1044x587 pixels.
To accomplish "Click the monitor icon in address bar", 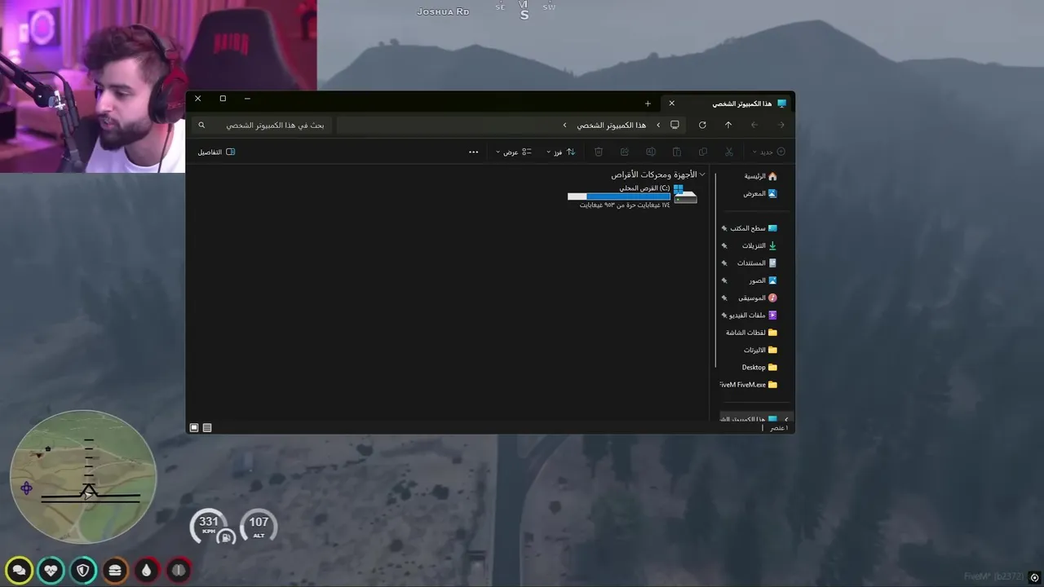I will 675,125.
